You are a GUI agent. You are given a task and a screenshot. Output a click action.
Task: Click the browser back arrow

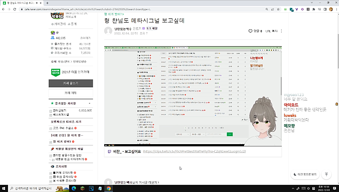[3, 9]
